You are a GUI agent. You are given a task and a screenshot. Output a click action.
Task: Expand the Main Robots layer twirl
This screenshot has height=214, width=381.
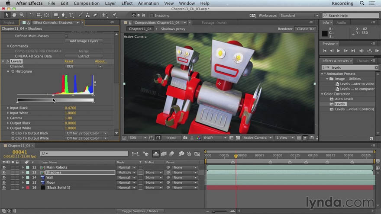coord(23,167)
